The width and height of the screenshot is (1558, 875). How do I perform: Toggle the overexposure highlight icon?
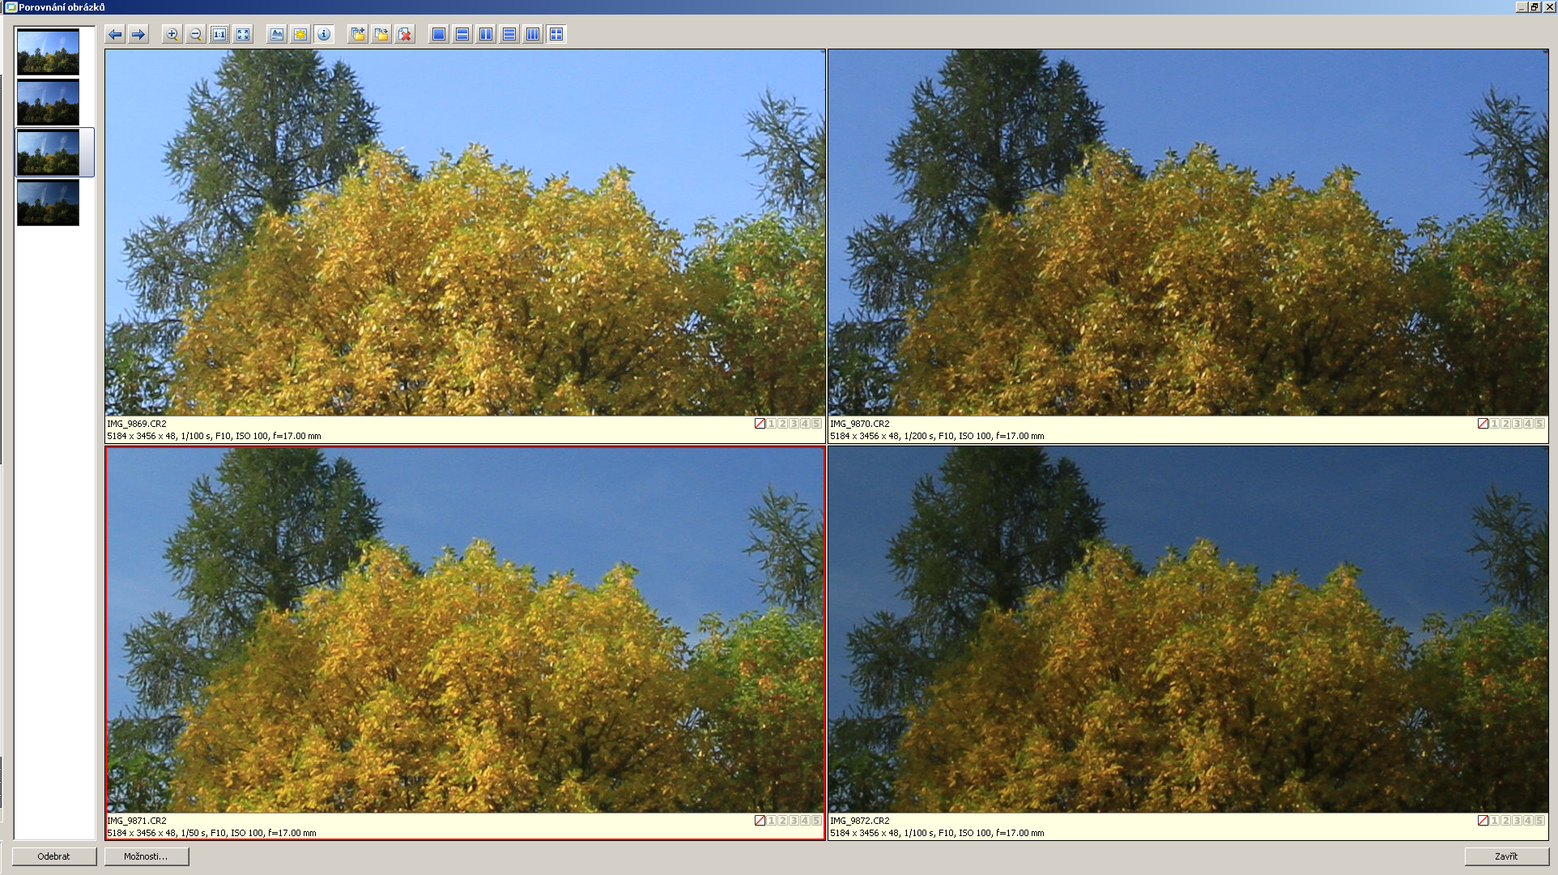click(x=300, y=35)
